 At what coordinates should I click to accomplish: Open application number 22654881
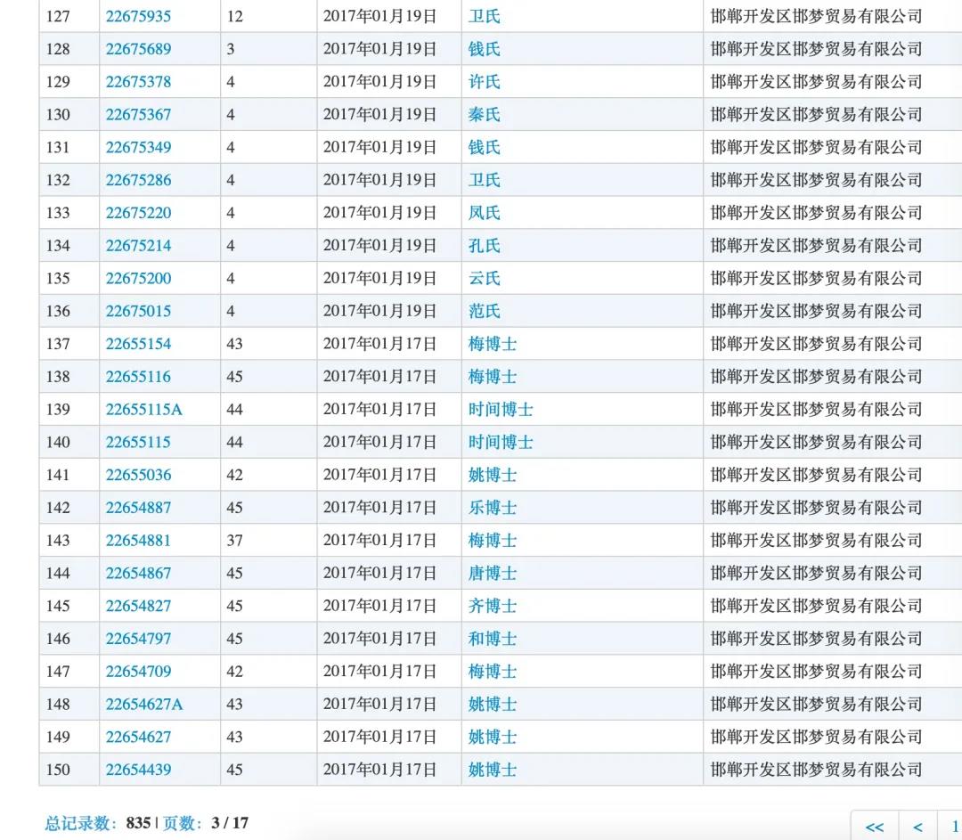138,541
